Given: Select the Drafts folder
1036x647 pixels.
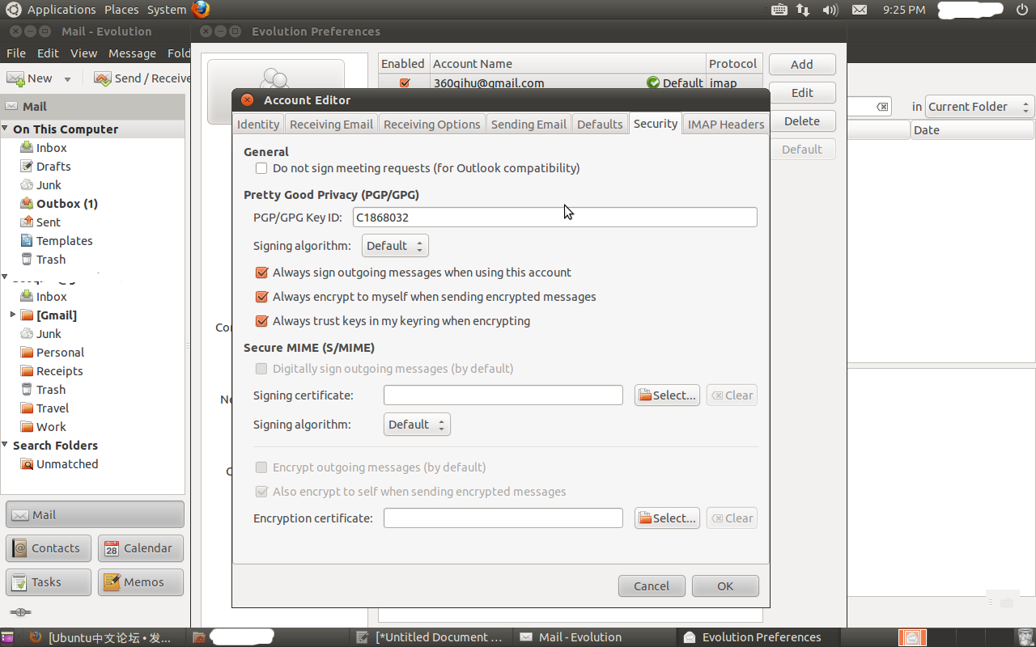Looking at the screenshot, I should 53,167.
